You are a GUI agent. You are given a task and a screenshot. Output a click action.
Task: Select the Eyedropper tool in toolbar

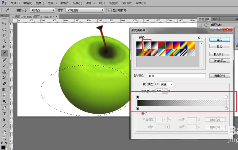tap(4, 53)
